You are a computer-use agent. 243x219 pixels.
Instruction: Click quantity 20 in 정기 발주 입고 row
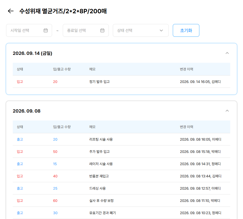click(55, 82)
